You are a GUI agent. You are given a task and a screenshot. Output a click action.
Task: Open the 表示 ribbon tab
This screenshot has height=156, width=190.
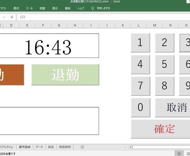tap(55, 8)
